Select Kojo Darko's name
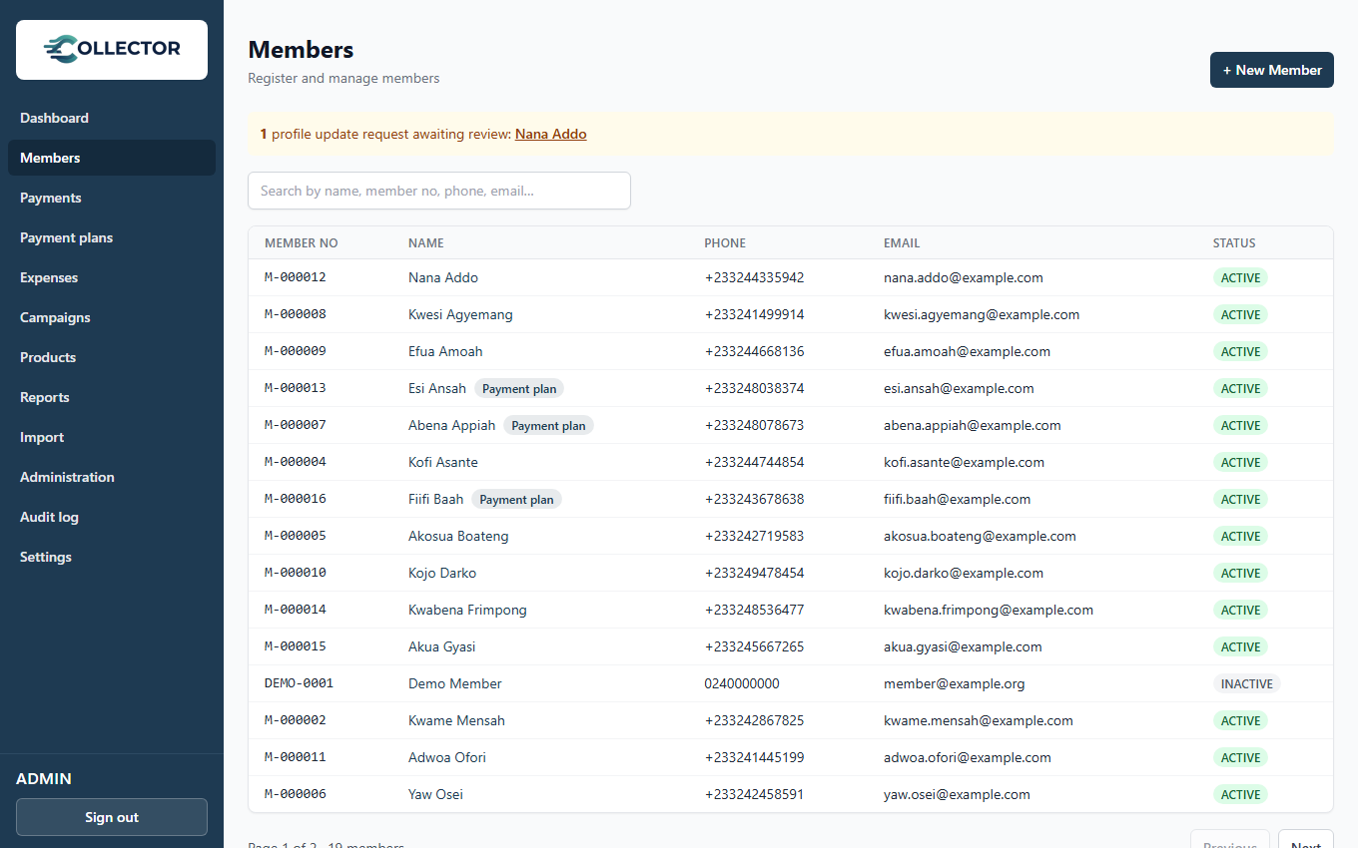The width and height of the screenshot is (1358, 848). click(442, 573)
